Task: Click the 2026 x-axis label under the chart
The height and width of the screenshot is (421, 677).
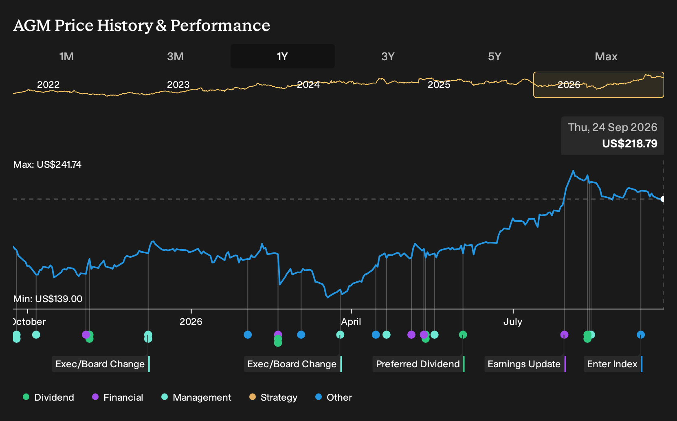Action: 191,322
